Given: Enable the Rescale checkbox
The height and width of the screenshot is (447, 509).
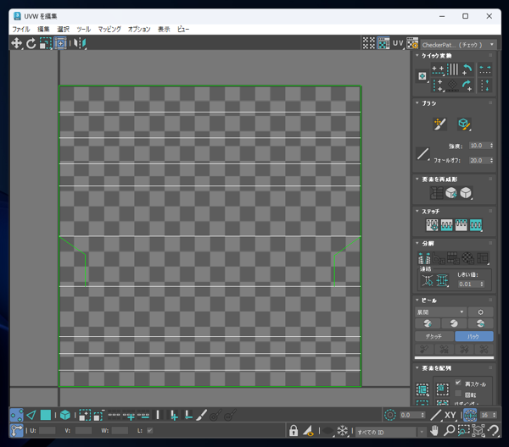Looking at the screenshot, I should pos(458,383).
